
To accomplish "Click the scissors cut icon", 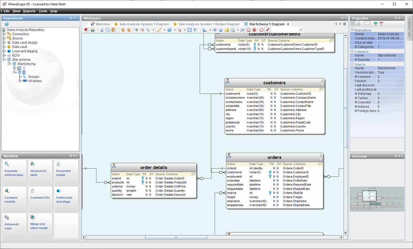I will 102,30.
